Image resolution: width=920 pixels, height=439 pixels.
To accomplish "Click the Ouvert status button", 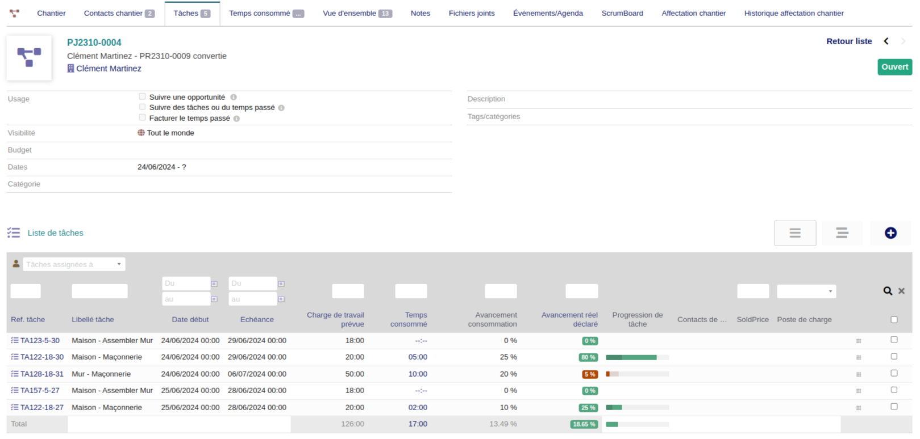I will coord(894,67).
